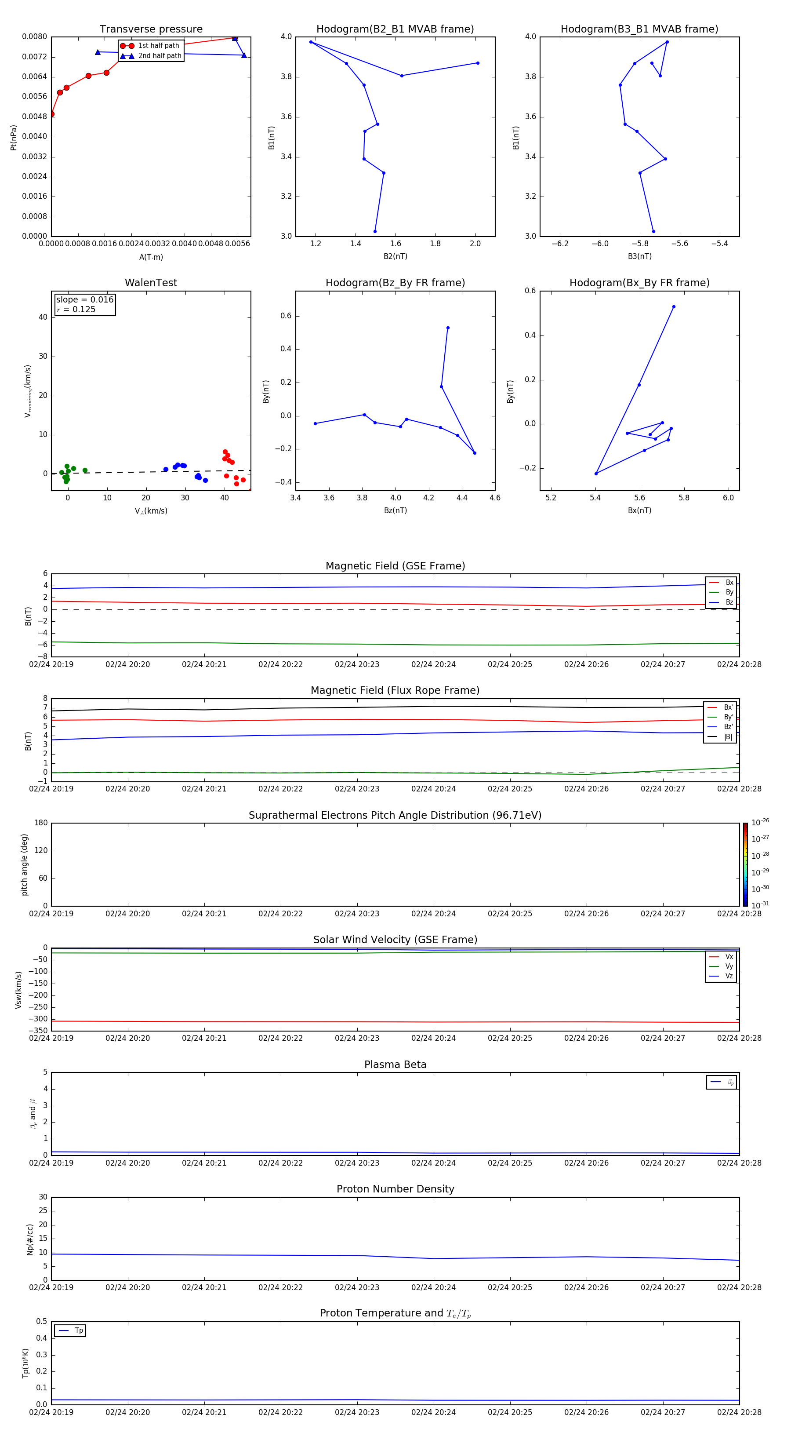Click the 'B2(nT)' x-axis label
The width and height of the screenshot is (791, 1451).
(395, 257)
